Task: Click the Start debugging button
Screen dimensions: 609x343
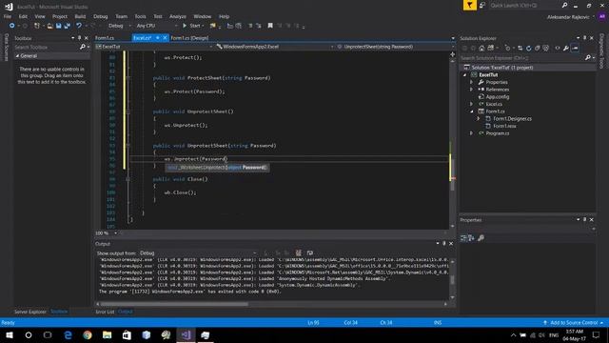Action: click(192, 26)
